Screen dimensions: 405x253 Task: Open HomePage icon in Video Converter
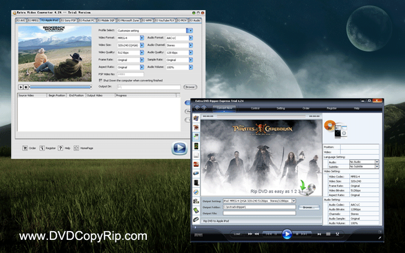tap(76, 148)
